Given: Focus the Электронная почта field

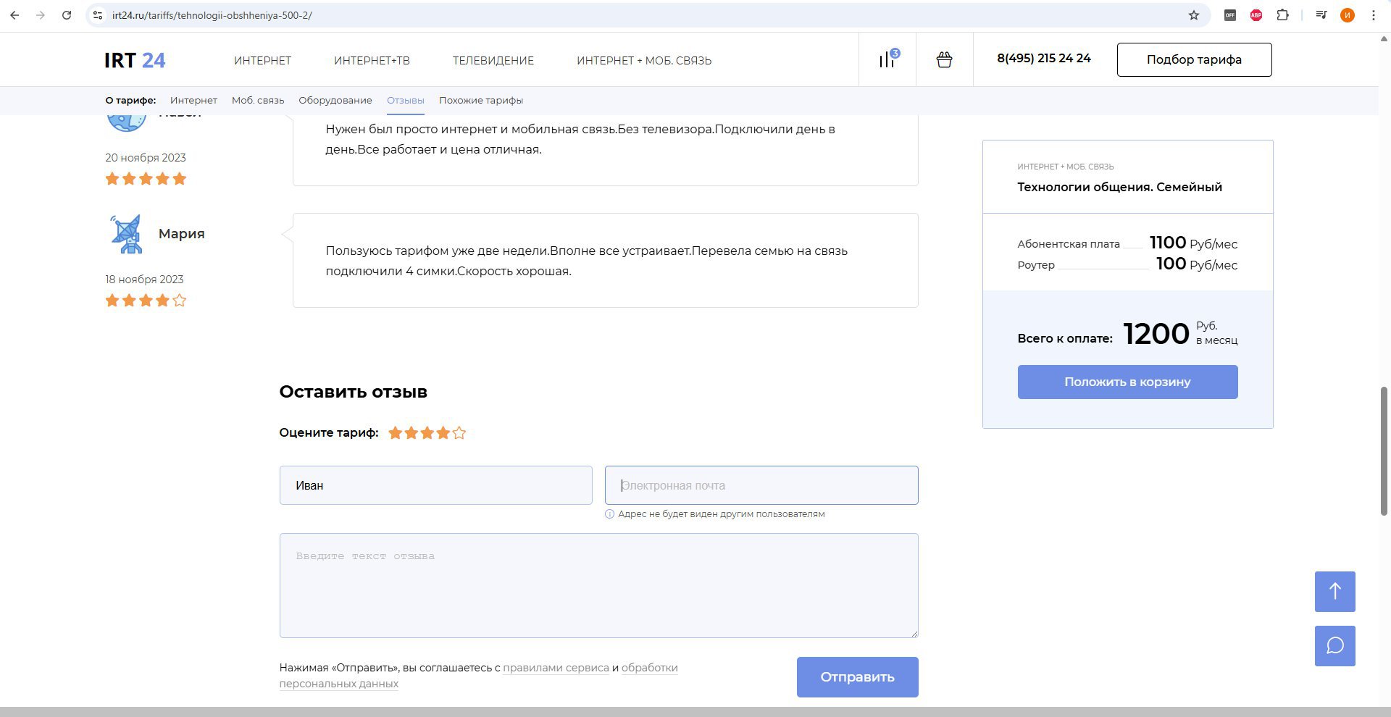Looking at the screenshot, I should coord(761,485).
